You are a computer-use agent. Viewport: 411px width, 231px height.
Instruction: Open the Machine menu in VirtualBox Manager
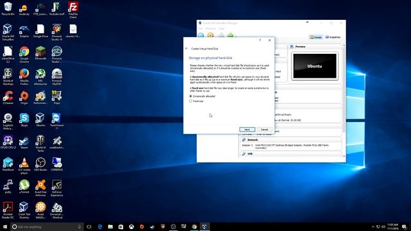click(x=211, y=28)
